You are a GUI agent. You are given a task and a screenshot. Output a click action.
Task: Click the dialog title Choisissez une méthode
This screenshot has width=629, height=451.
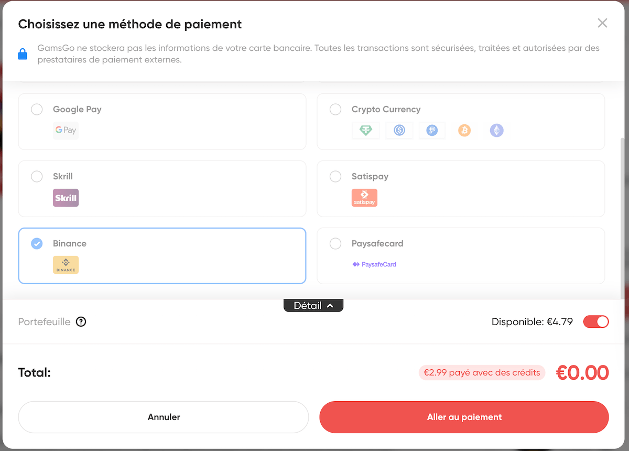(x=130, y=24)
